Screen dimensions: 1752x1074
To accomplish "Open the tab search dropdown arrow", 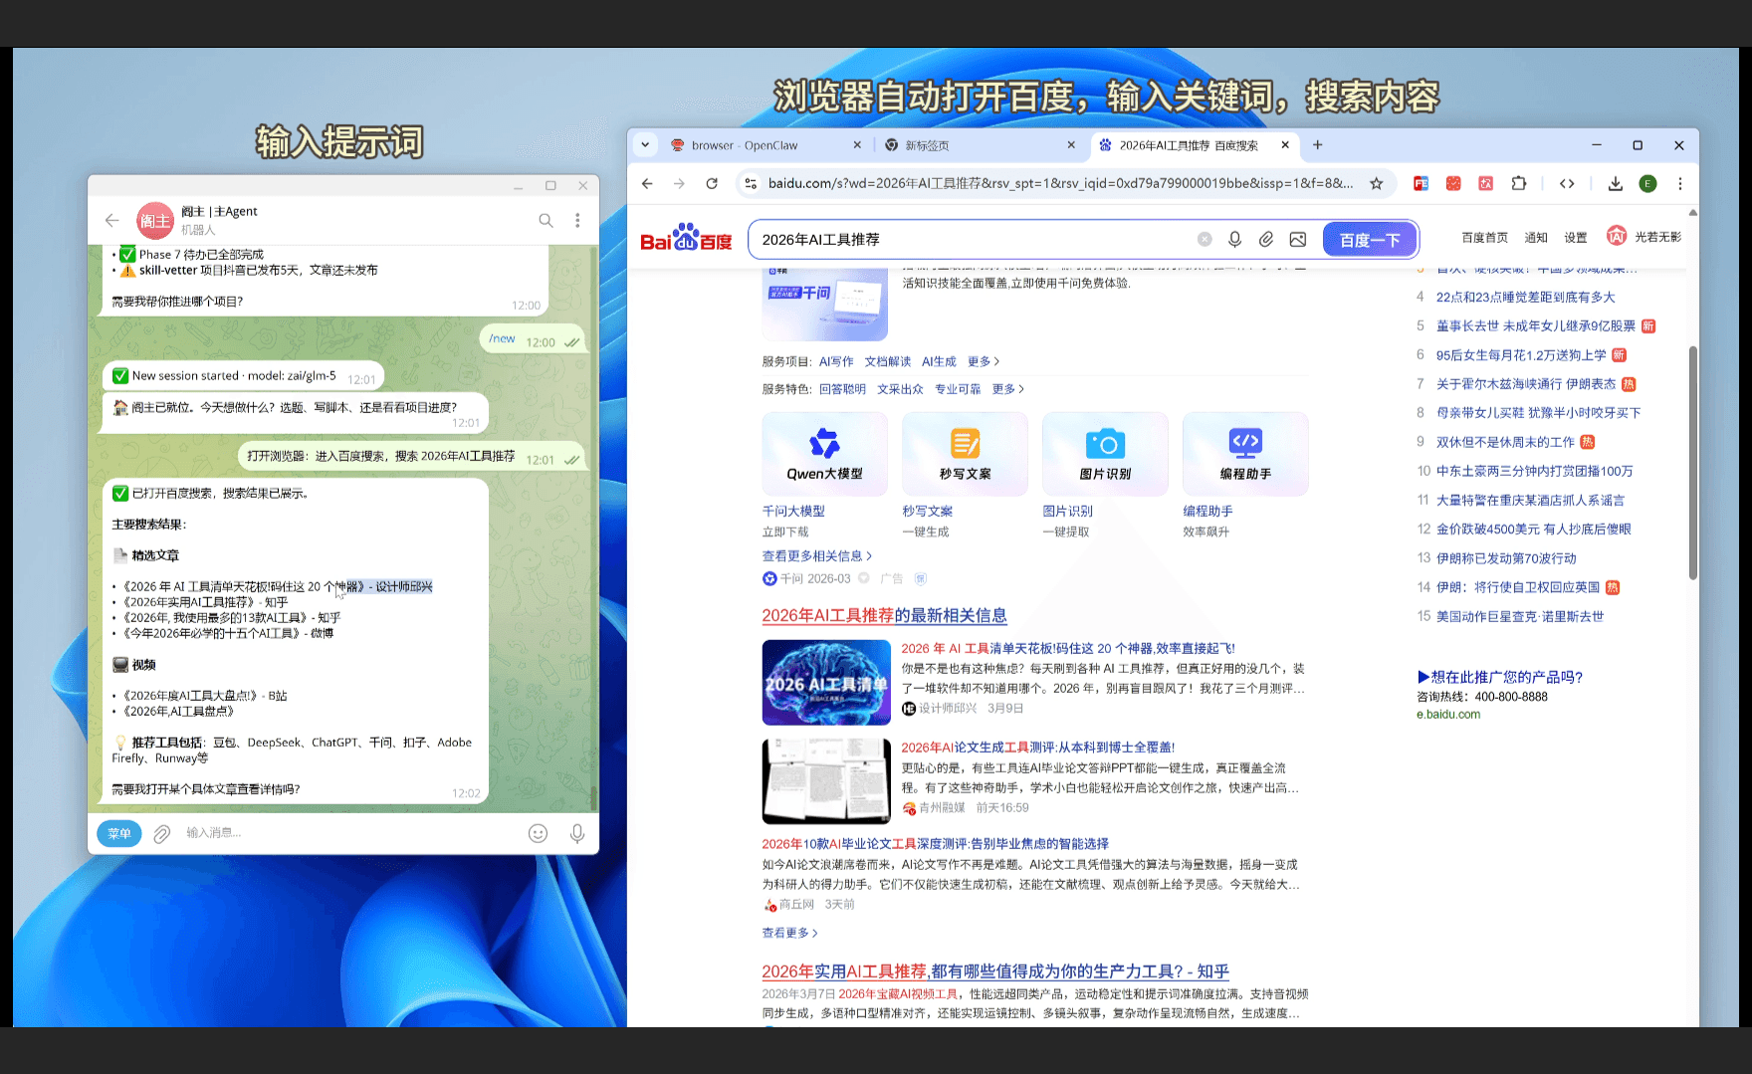I will pos(645,144).
